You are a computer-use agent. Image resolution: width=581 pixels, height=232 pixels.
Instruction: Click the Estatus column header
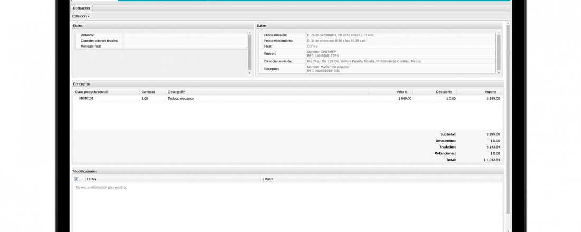tap(380, 179)
